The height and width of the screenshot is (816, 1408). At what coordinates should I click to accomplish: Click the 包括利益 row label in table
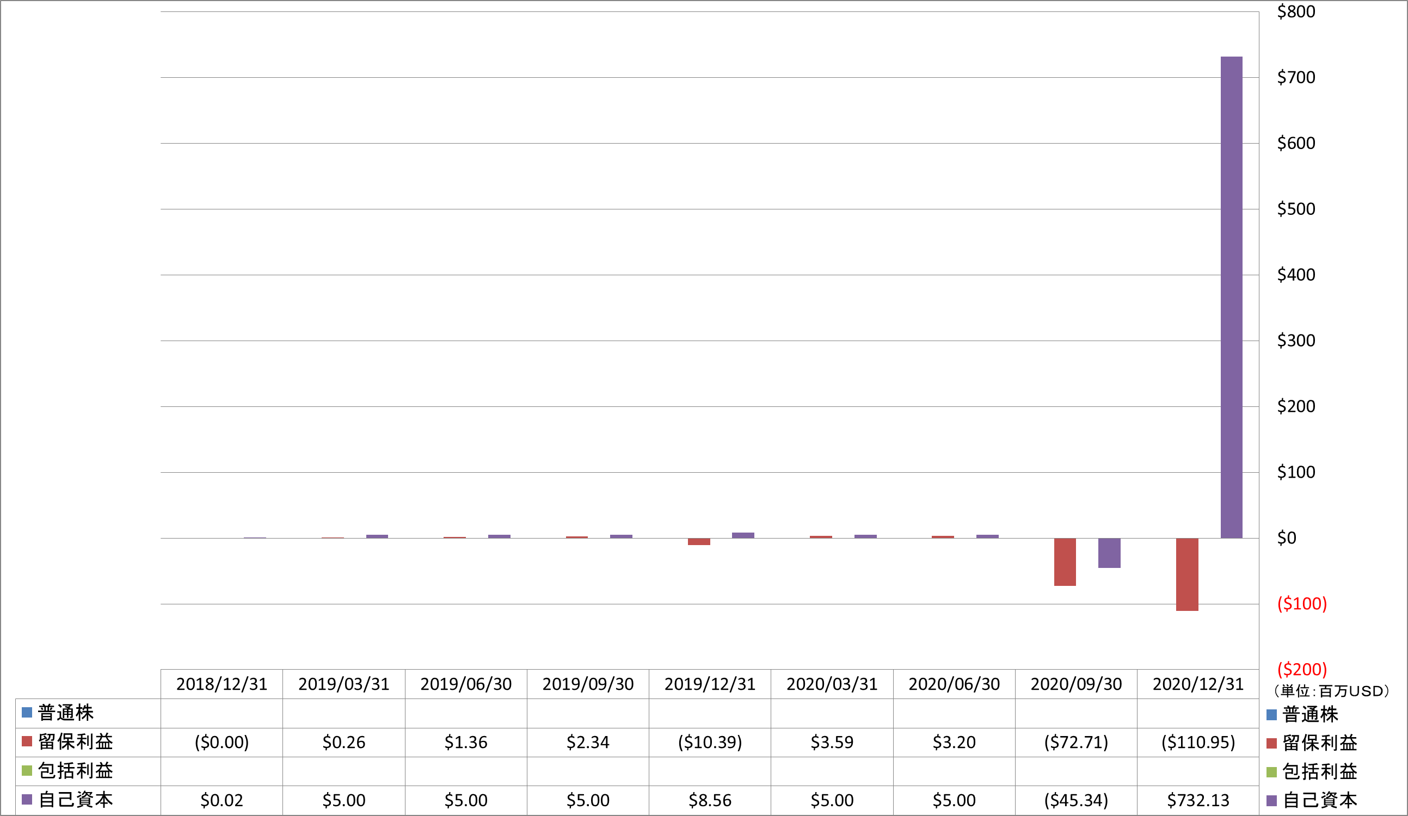[76, 771]
